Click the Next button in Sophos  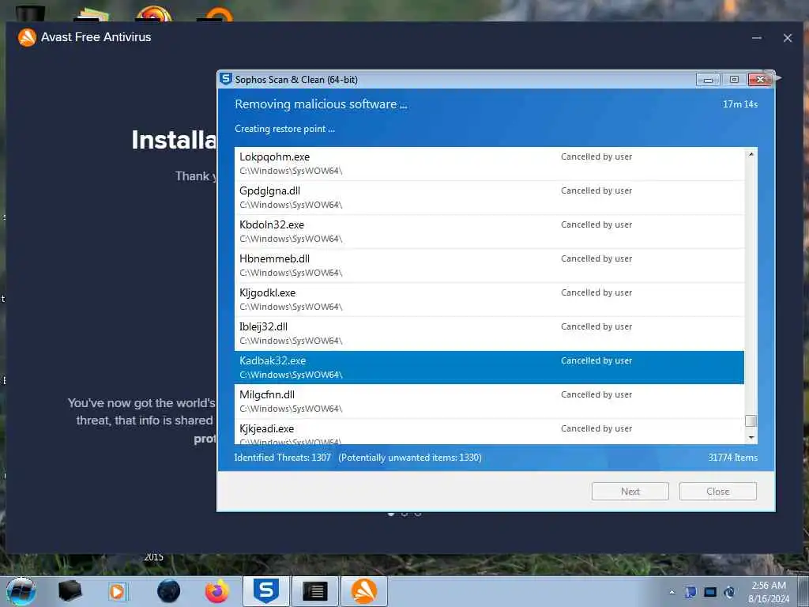[x=630, y=492]
